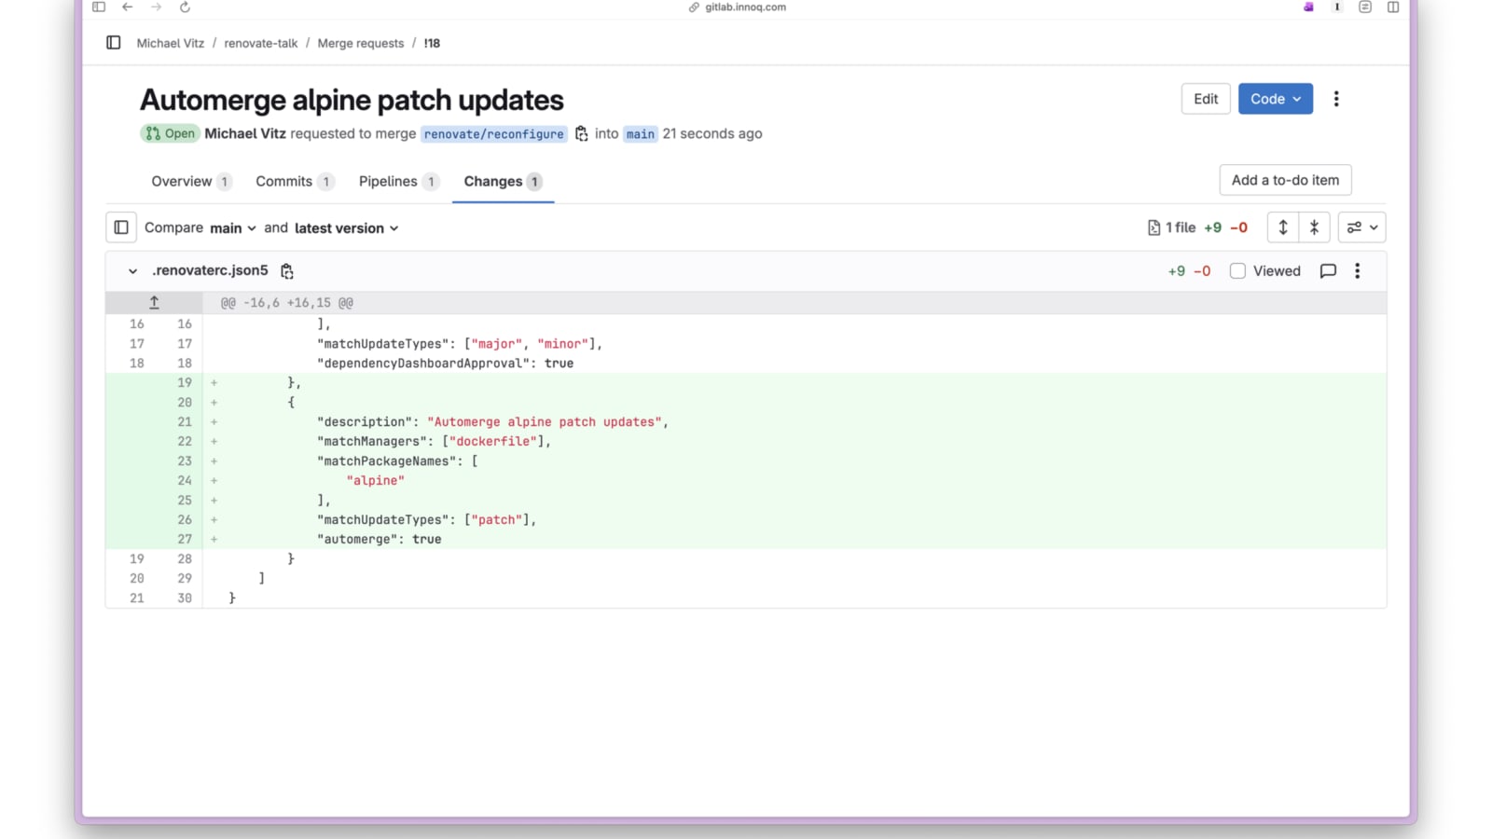Open the Pipelines tab
Screen dimensions: 1492x839
coord(398,182)
